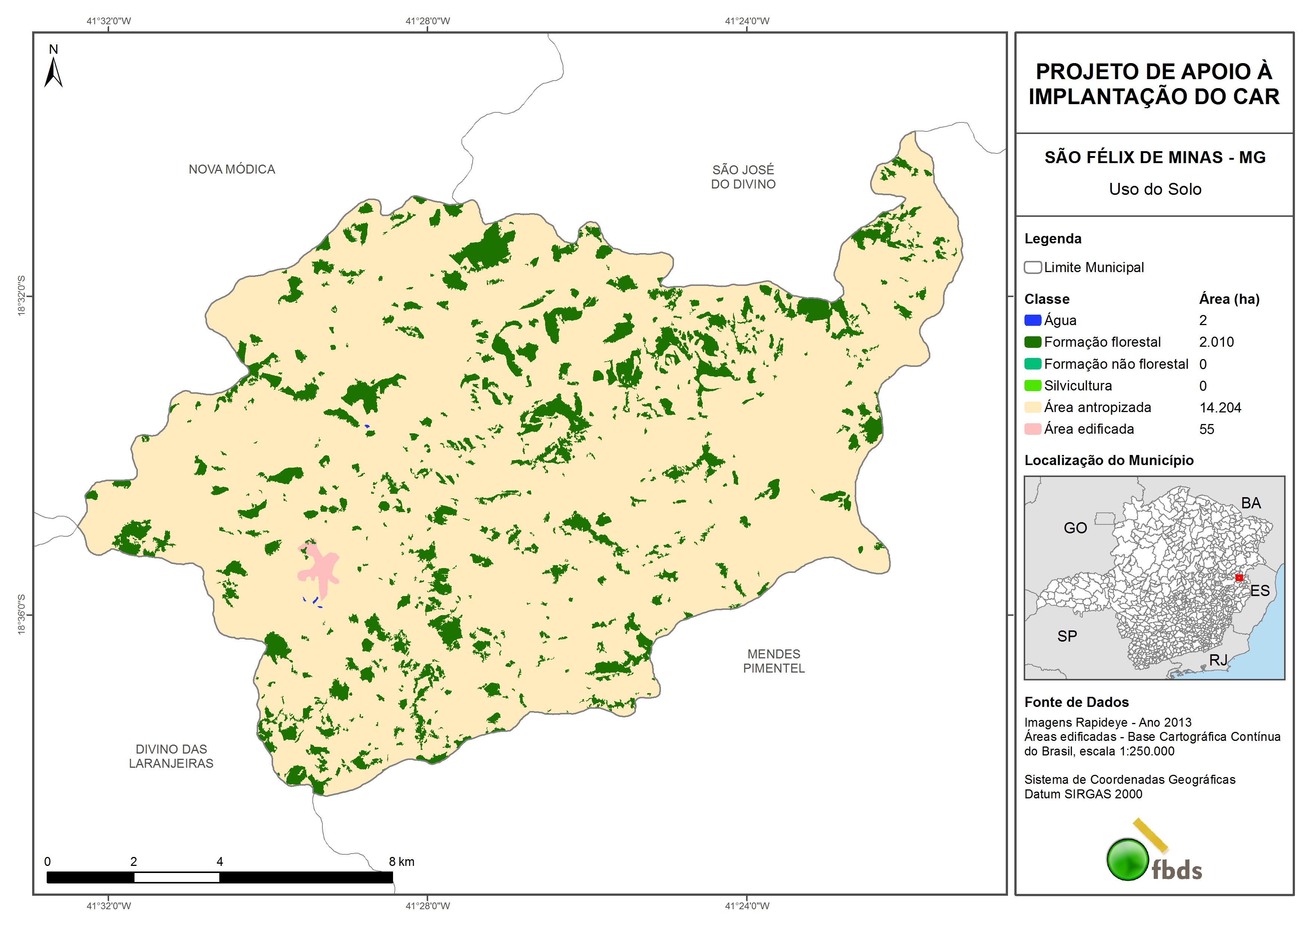Viewport: 1311px width, 926px height.
Task: Click the red municipality marker on inset map
Action: 1239,577
